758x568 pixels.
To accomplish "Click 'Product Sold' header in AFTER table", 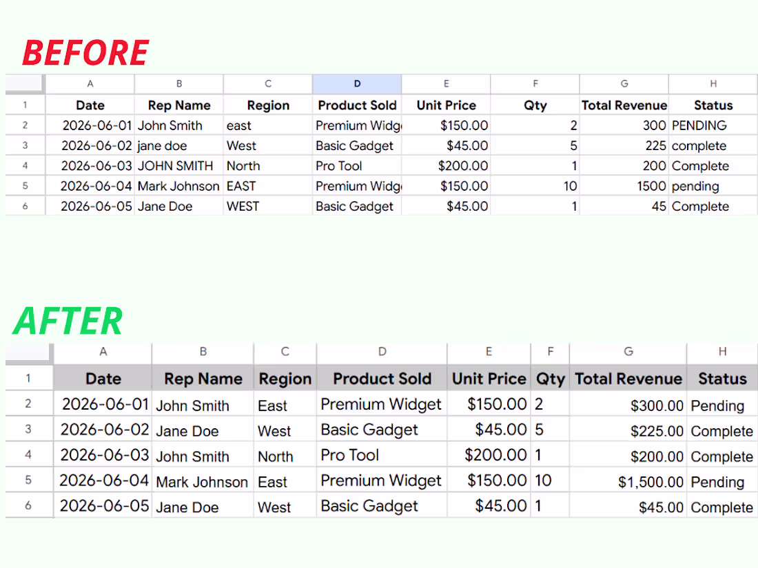I will pos(382,378).
